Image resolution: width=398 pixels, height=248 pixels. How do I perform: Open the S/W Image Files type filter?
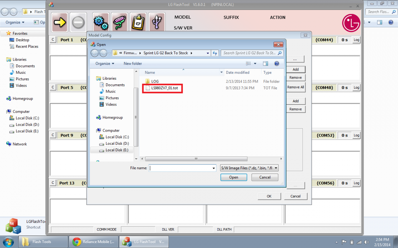coord(249,168)
